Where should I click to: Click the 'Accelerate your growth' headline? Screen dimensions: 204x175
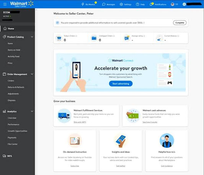click(121, 68)
